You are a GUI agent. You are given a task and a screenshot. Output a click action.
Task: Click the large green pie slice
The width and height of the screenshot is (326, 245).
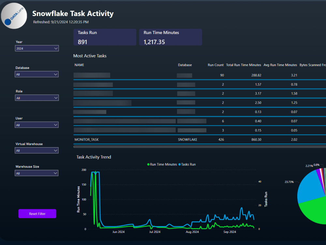pyautogui.click(x=315, y=210)
